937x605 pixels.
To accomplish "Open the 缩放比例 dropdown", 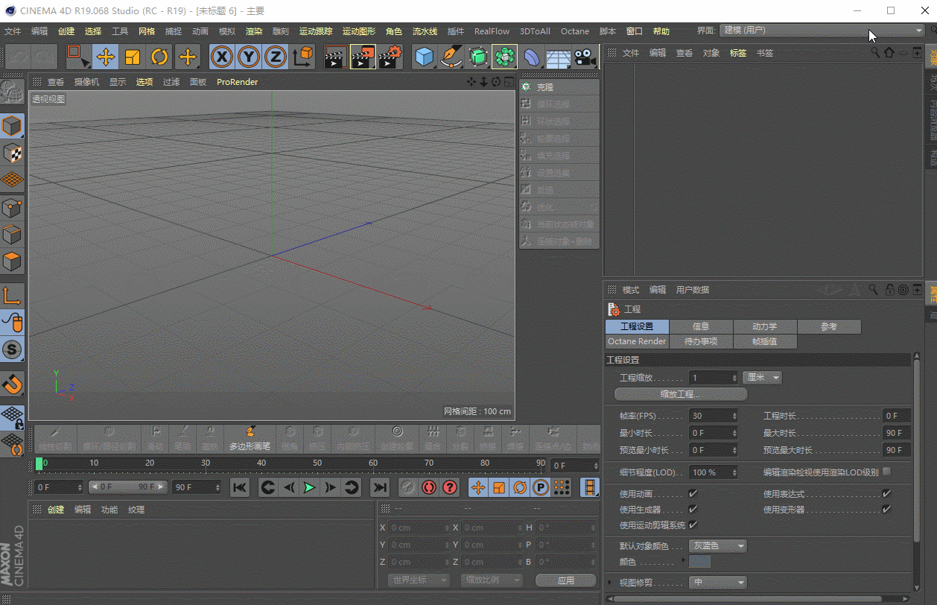I will (492, 580).
